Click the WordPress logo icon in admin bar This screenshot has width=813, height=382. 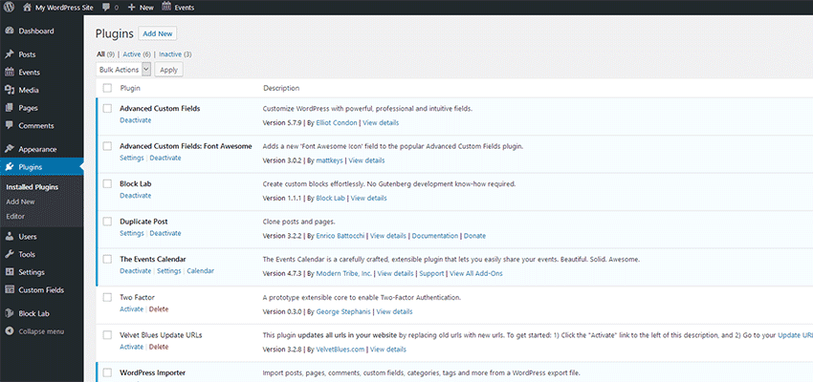[x=10, y=7]
